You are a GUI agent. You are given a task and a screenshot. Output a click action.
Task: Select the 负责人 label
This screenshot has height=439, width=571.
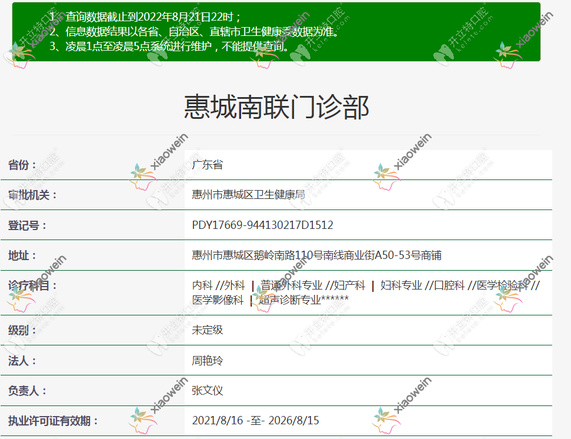(x=27, y=391)
